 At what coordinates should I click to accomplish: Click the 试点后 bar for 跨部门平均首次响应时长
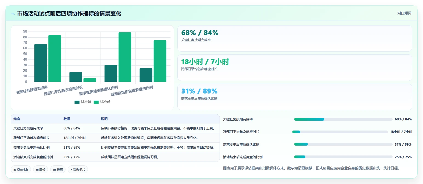tap(90, 80)
